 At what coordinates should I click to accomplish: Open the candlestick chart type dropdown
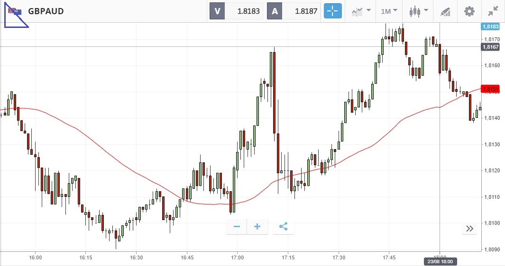419,11
